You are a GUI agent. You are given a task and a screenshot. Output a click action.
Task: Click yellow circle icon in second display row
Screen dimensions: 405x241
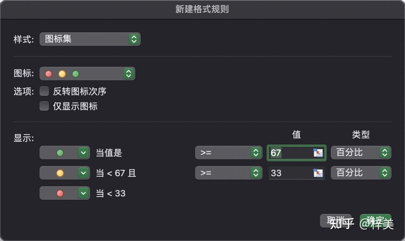pos(60,173)
